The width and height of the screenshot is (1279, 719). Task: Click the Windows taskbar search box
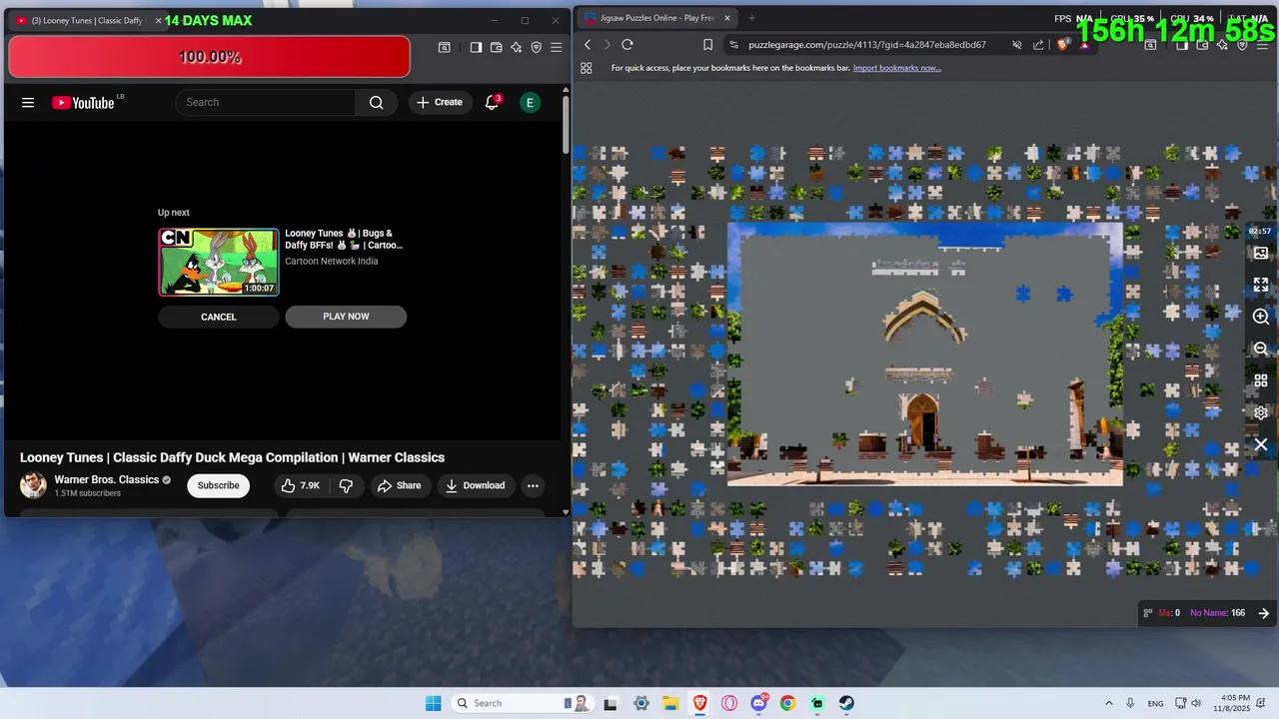click(521, 703)
